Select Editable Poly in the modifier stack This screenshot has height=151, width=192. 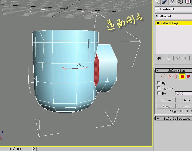174,23
